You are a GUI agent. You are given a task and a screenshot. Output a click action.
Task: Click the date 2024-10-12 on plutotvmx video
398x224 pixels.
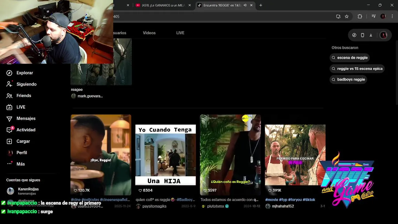[x=252, y=206]
